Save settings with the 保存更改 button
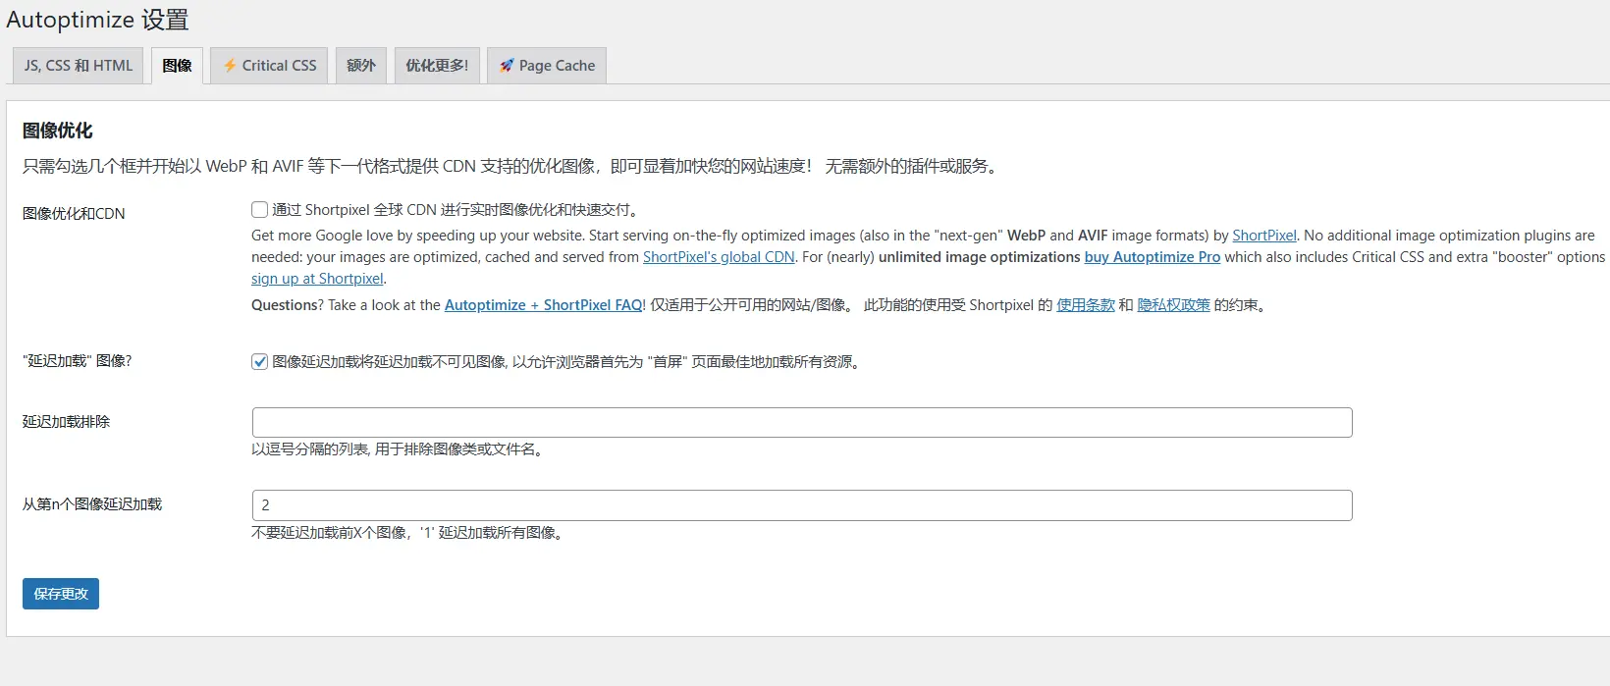The width and height of the screenshot is (1610, 686). [x=61, y=594]
